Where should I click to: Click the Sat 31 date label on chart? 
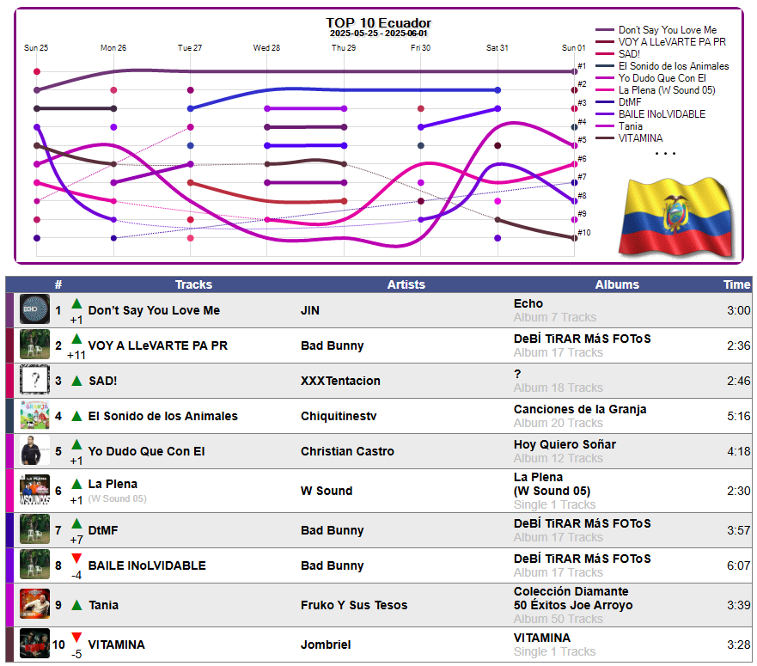coord(497,48)
